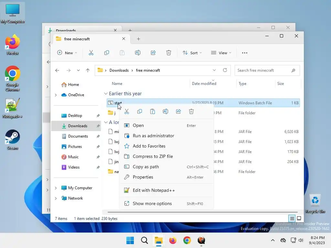The image size is (331, 248).
Task: Open Desktop in navigation pane
Action: tap(75, 116)
